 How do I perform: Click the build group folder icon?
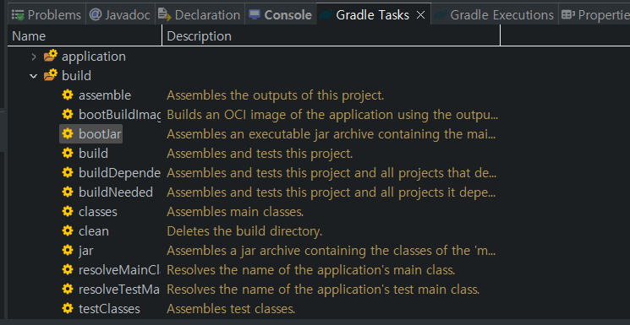point(51,75)
